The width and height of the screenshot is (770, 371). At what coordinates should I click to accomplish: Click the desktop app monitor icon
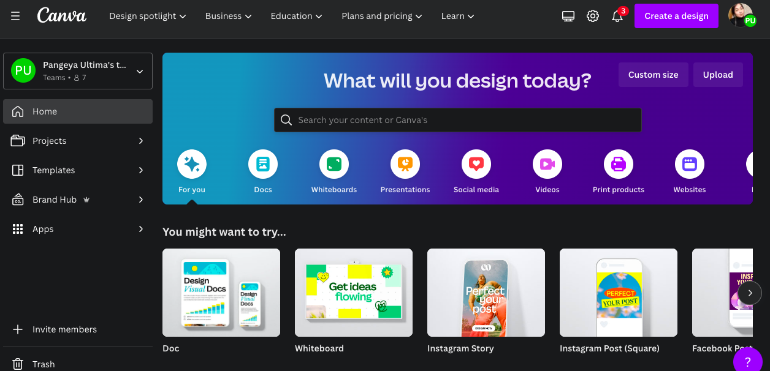click(568, 17)
